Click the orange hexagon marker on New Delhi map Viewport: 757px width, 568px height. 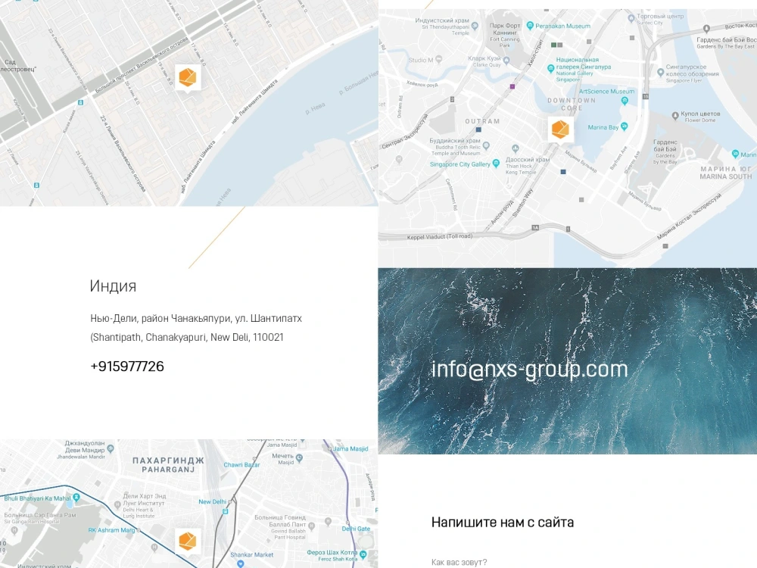[x=187, y=541]
